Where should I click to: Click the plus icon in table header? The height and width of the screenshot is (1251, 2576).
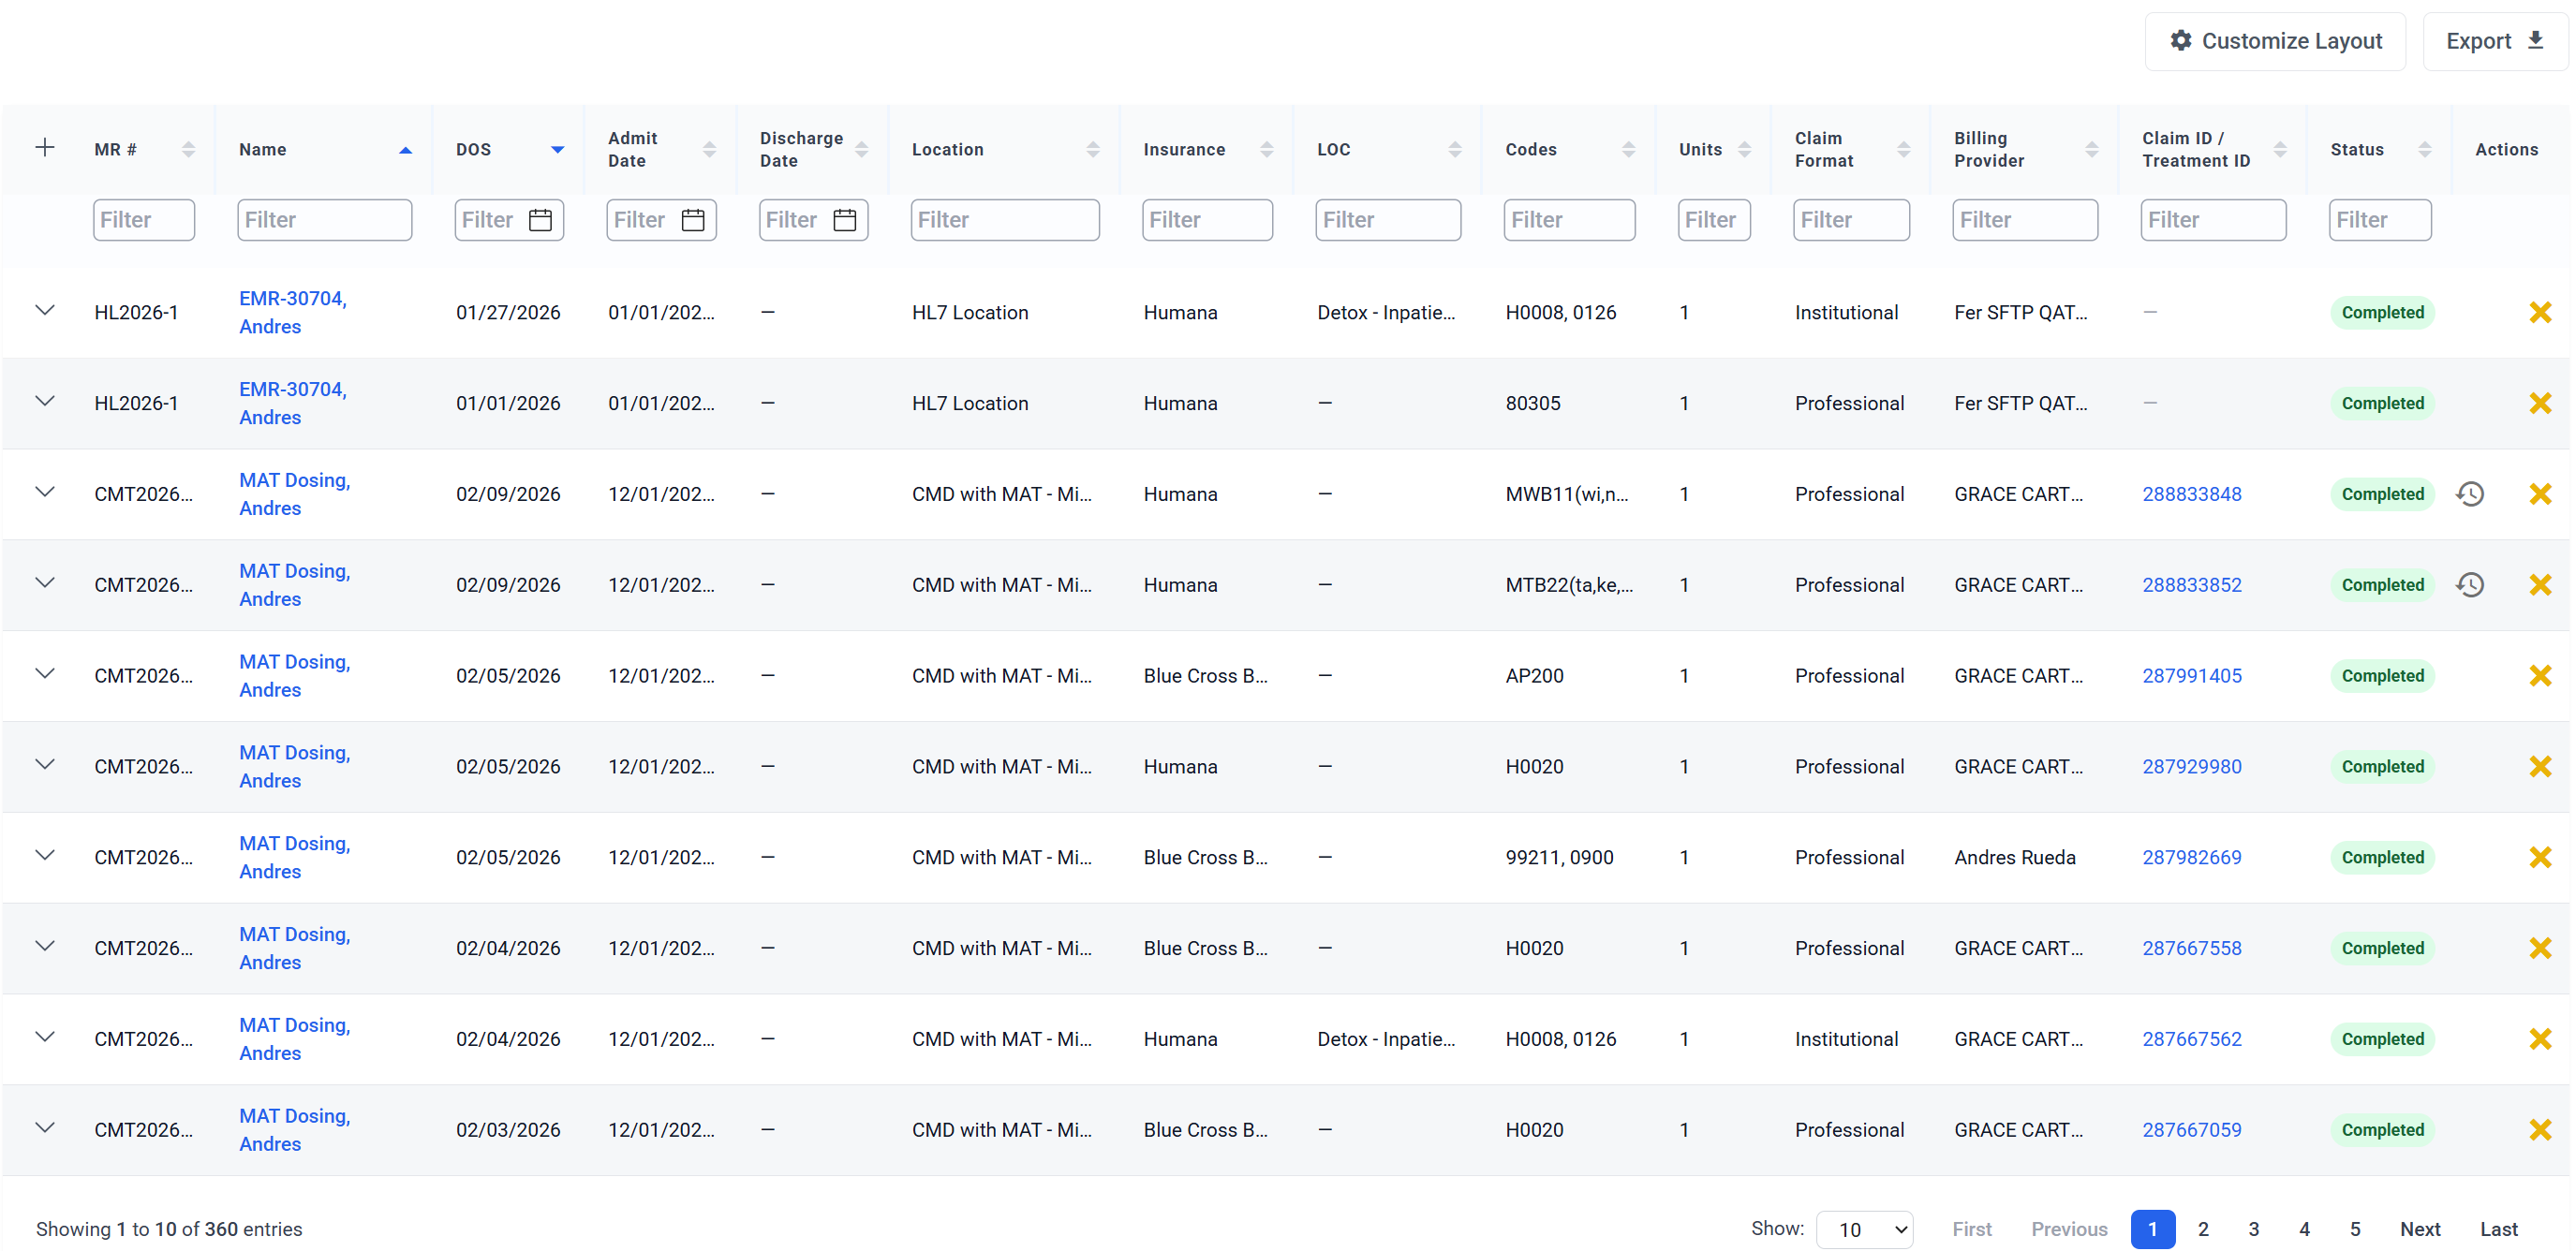[45, 148]
